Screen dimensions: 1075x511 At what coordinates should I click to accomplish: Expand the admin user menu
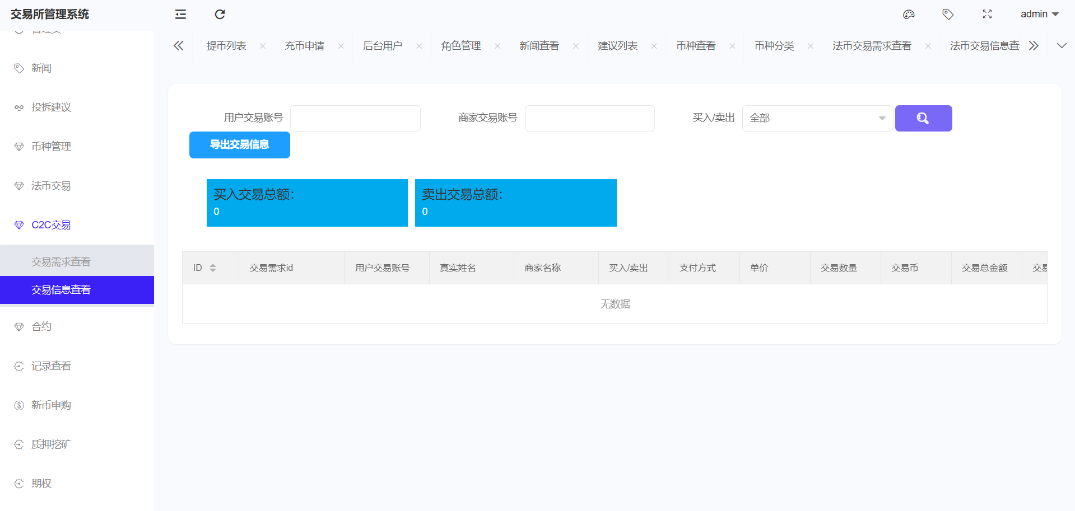(x=1039, y=15)
